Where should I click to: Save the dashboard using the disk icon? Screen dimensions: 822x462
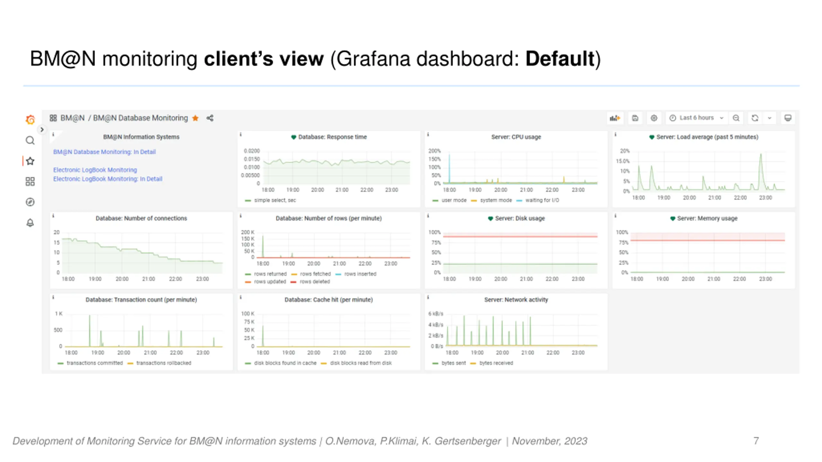coord(635,118)
